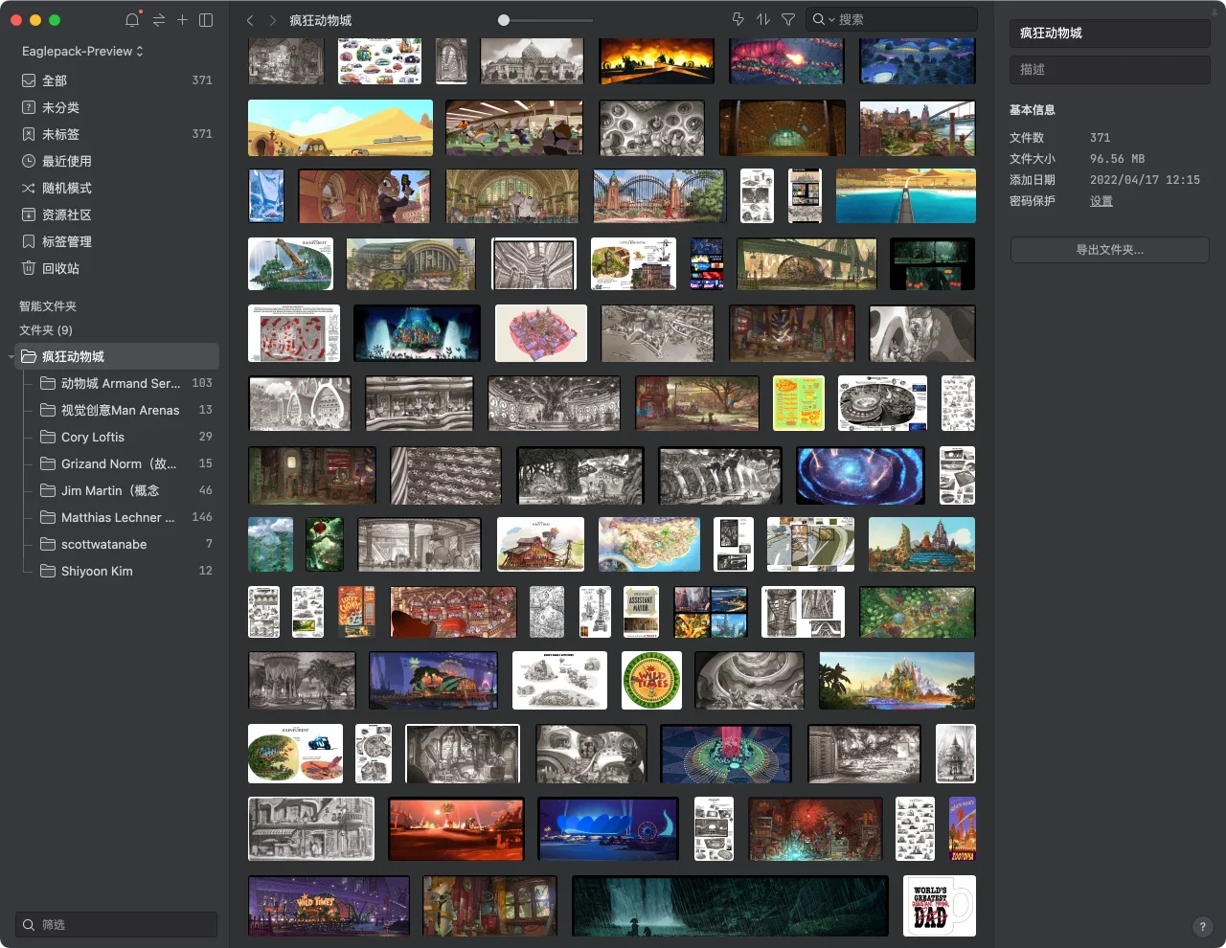Click the 导出文件夹... button
Viewport: 1226px width, 948px height.
1109,250
